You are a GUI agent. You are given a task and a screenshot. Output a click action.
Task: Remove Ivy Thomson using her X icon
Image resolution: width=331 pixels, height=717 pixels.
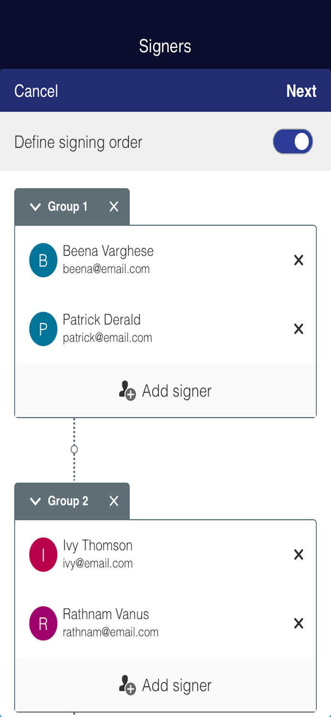coord(298,554)
